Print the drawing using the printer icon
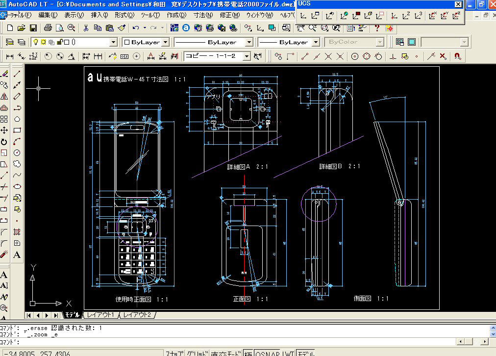The width and height of the screenshot is (496, 356). 48,28
